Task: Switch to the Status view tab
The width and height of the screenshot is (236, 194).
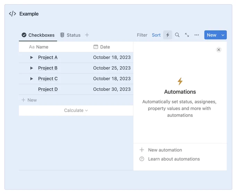Action: 70,35
